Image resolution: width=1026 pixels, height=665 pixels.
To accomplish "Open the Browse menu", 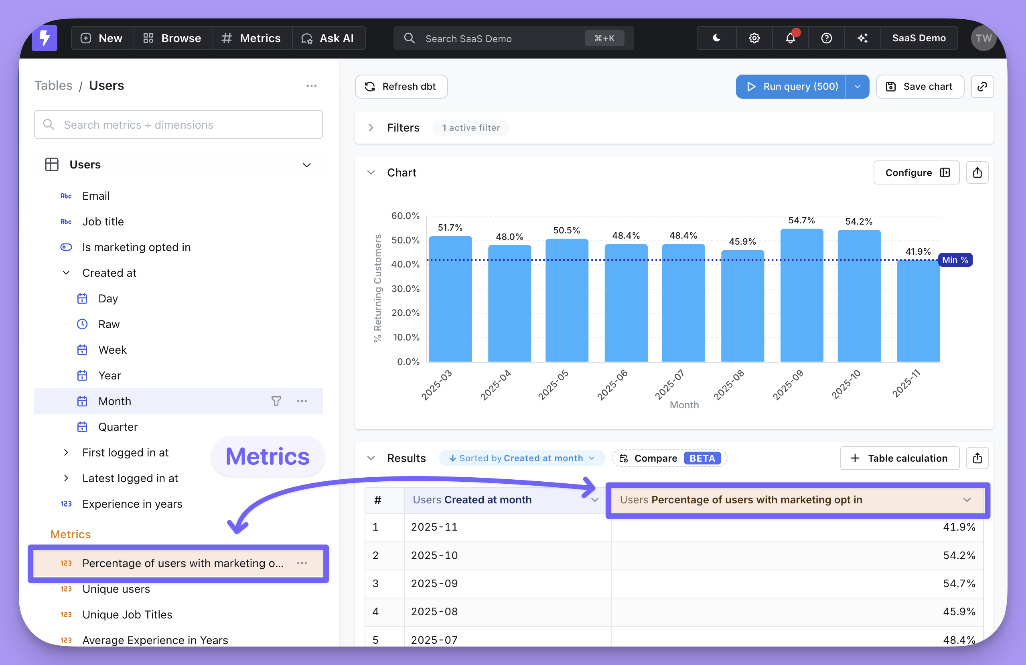I will 172,39.
